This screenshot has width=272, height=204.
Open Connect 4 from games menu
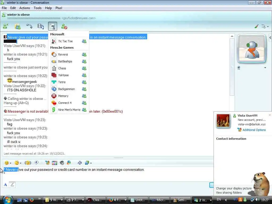tap(65, 103)
